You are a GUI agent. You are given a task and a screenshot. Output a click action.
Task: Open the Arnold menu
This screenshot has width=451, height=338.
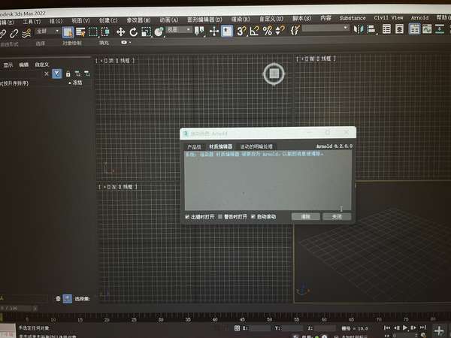click(x=419, y=18)
